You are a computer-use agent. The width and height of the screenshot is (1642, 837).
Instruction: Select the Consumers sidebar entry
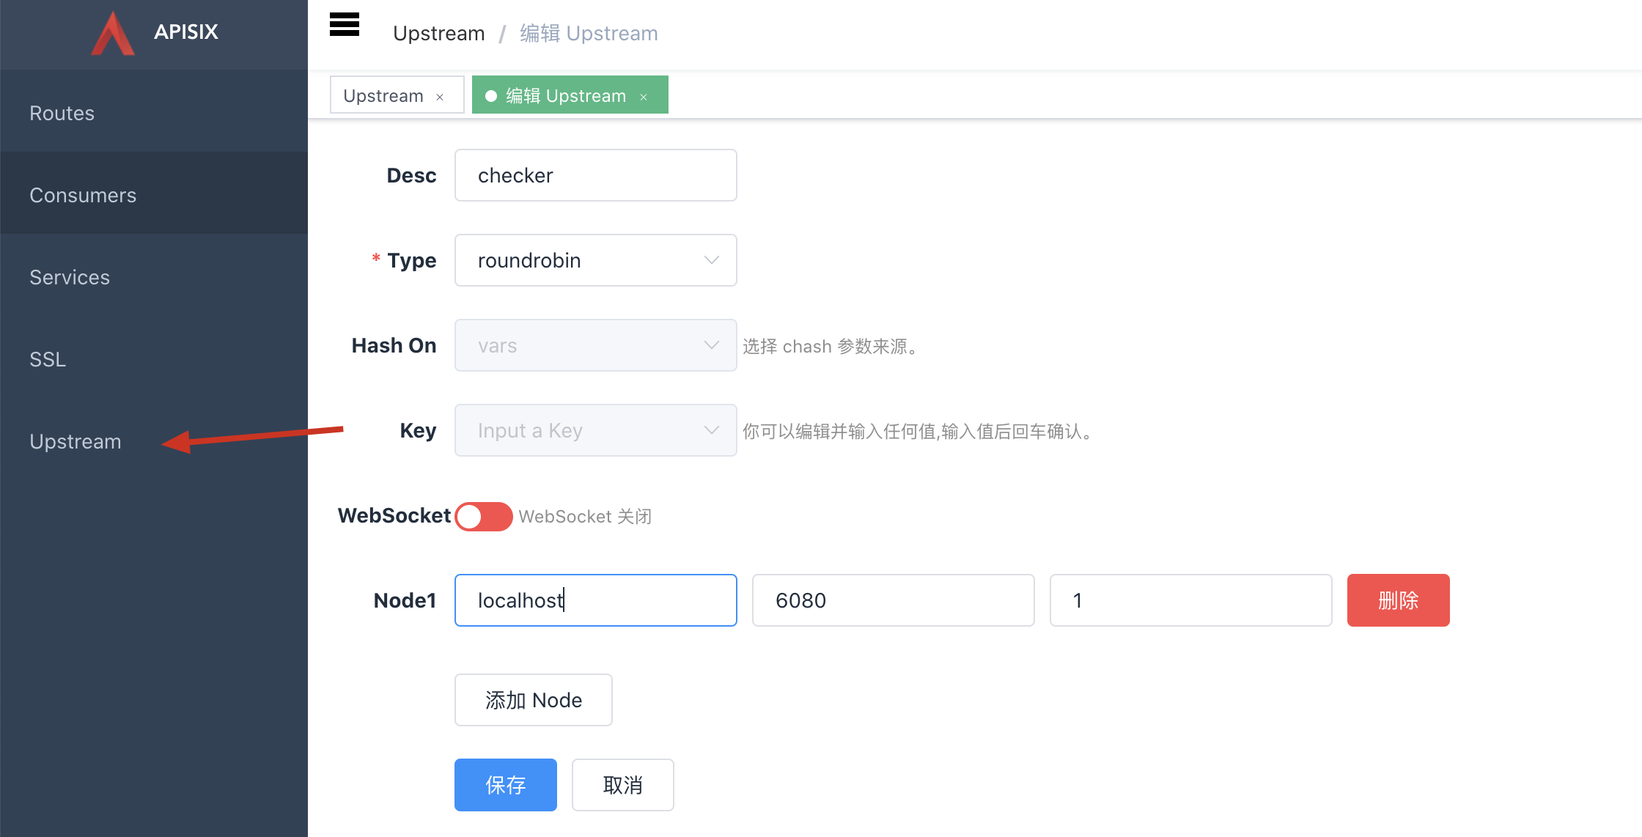(83, 194)
